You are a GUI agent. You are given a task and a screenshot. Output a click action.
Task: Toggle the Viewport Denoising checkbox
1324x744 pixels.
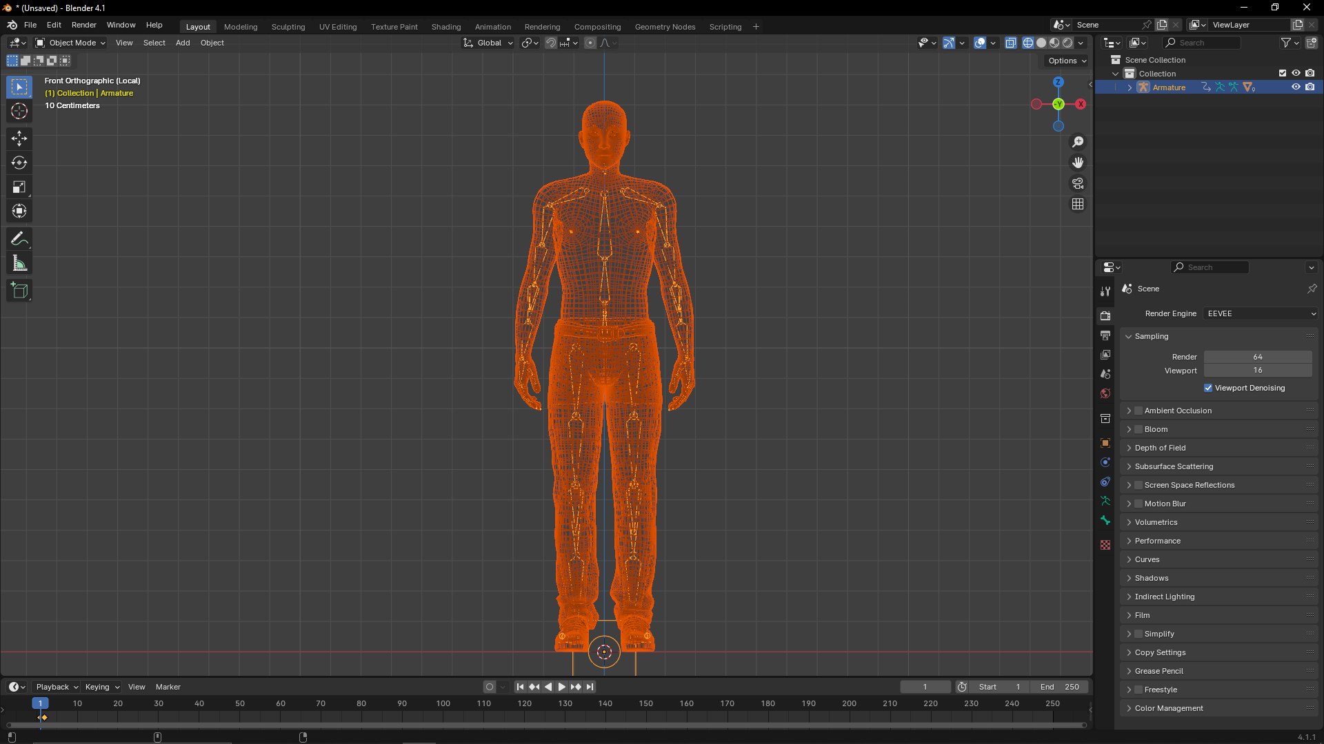1208,388
